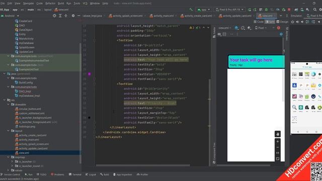Open the Logcat tool window
Viewport: 322px width, 181px height.
pyautogui.click(x=91, y=174)
